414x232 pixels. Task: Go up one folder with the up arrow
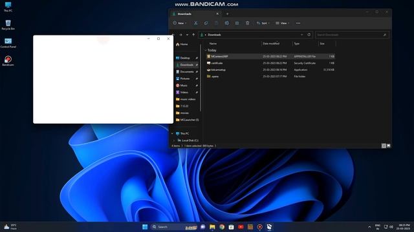click(193, 35)
